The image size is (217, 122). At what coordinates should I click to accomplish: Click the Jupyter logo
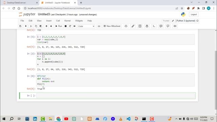[x=27, y=14]
